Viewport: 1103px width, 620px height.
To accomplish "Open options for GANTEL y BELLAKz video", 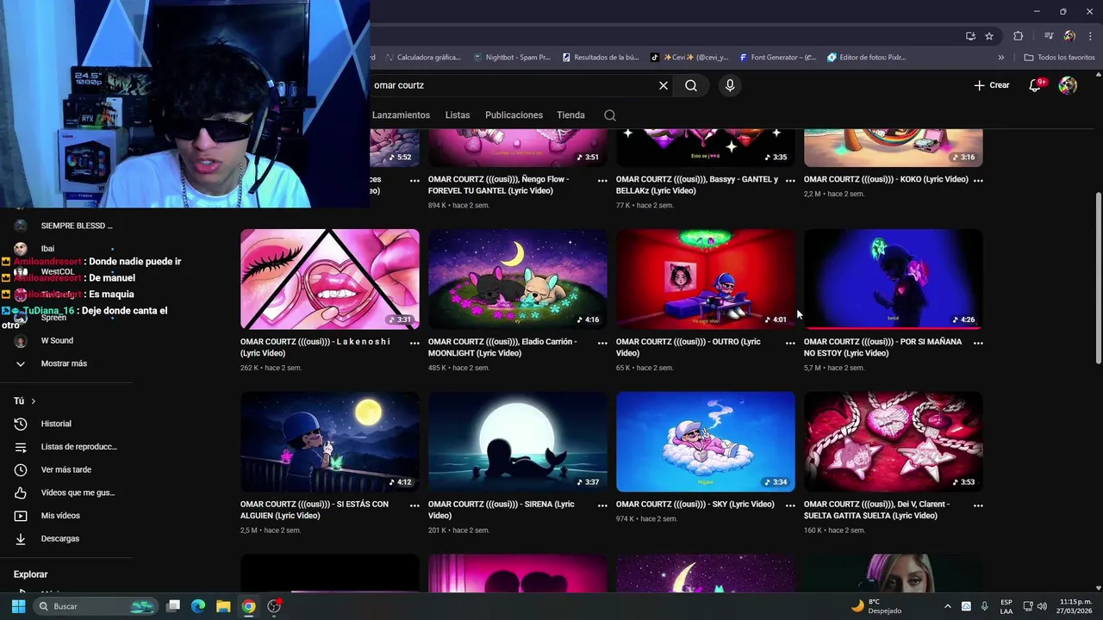I will pyautogui.click(x=790, y=180).
